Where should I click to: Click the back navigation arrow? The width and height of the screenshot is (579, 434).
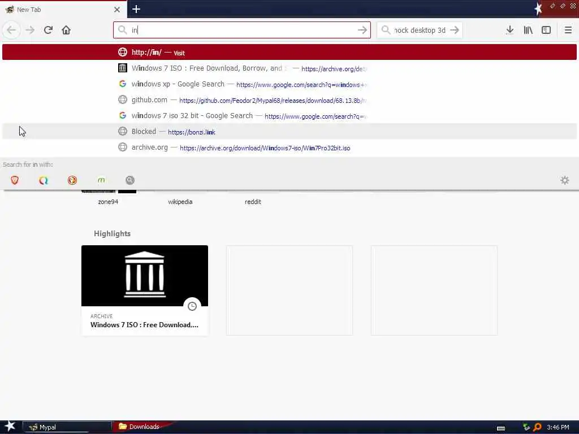tap(11, 30)
